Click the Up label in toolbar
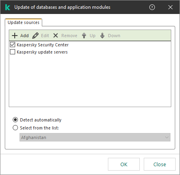The width and height of the screenshot is (180, 175). 92,36
